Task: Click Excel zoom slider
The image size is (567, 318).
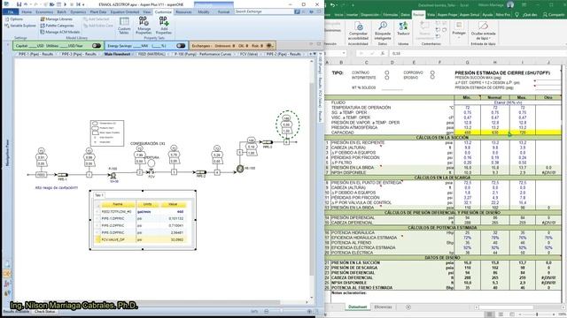Action: tap(536, 314)
